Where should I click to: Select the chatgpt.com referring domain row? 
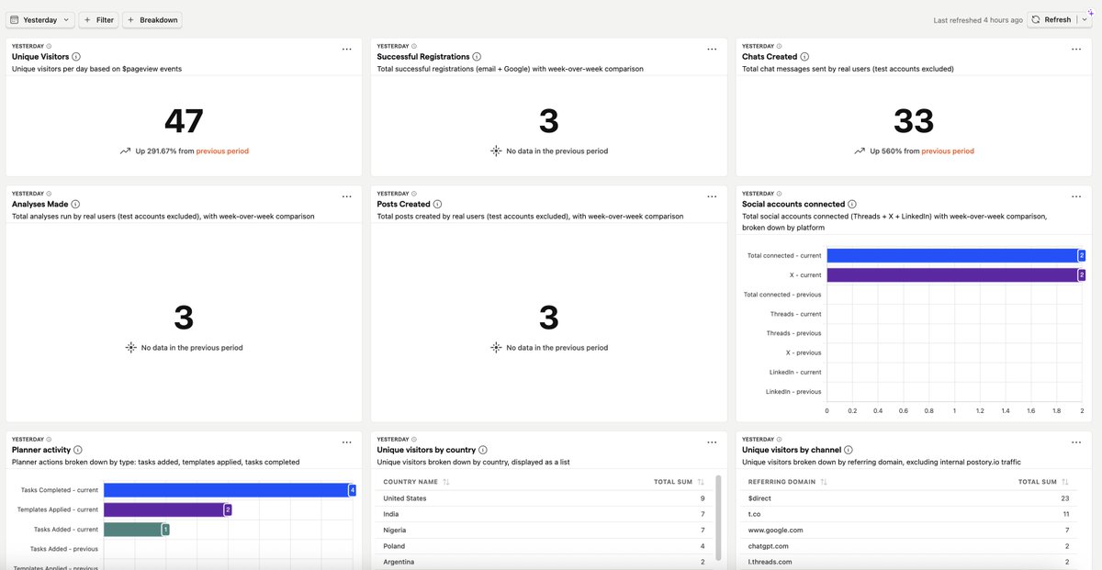[909, 546]
